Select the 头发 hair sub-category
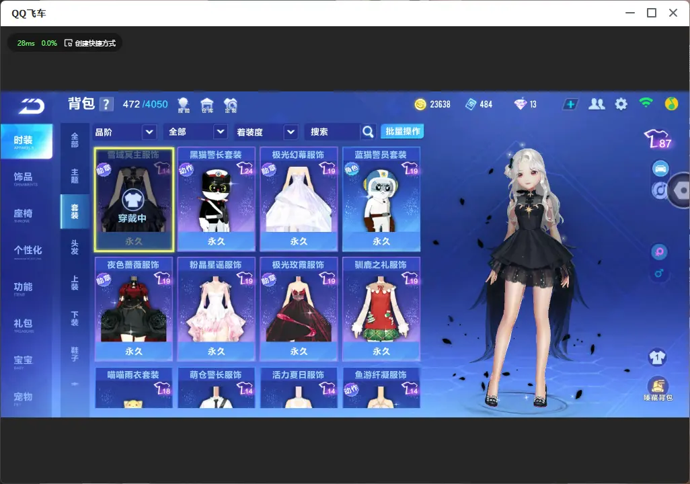Image resolution: width=690 pixels, height=484 pixels. click(75, 247)
